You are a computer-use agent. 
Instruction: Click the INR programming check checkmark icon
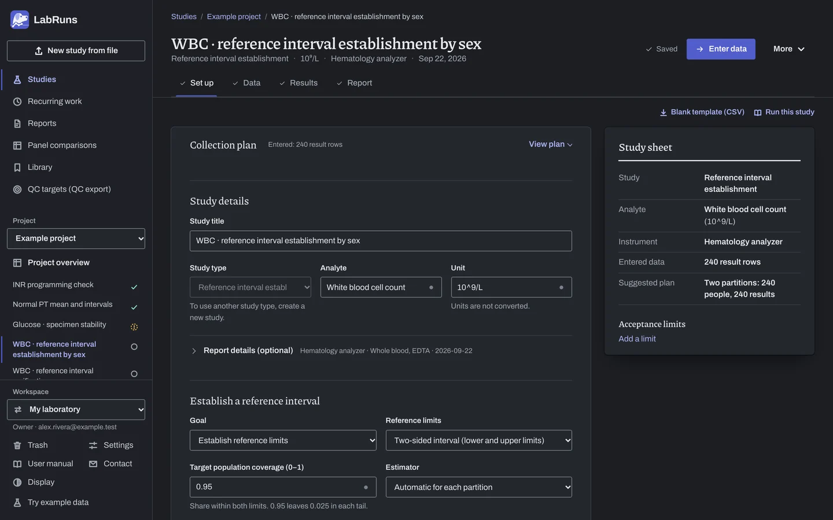(134, 287)
